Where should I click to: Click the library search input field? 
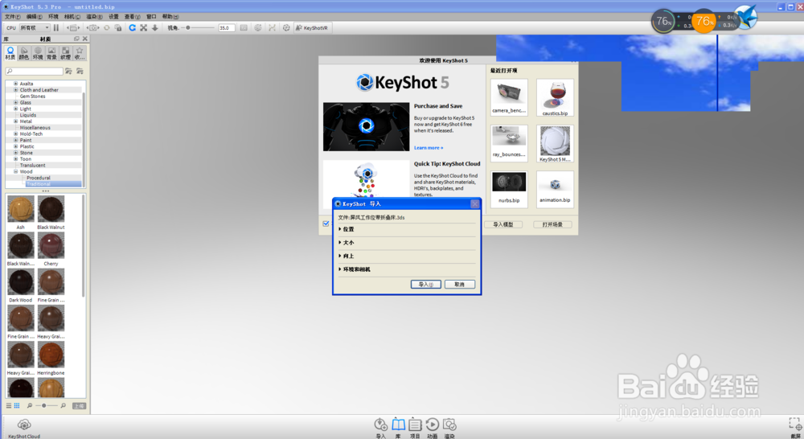click(x=35, y=72)
